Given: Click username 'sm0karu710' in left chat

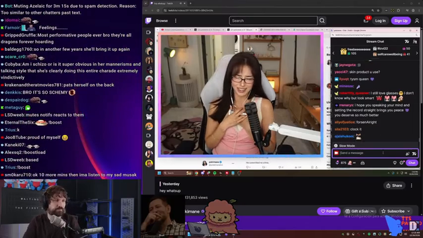Looking at the screenshot, I should [18, 175].
